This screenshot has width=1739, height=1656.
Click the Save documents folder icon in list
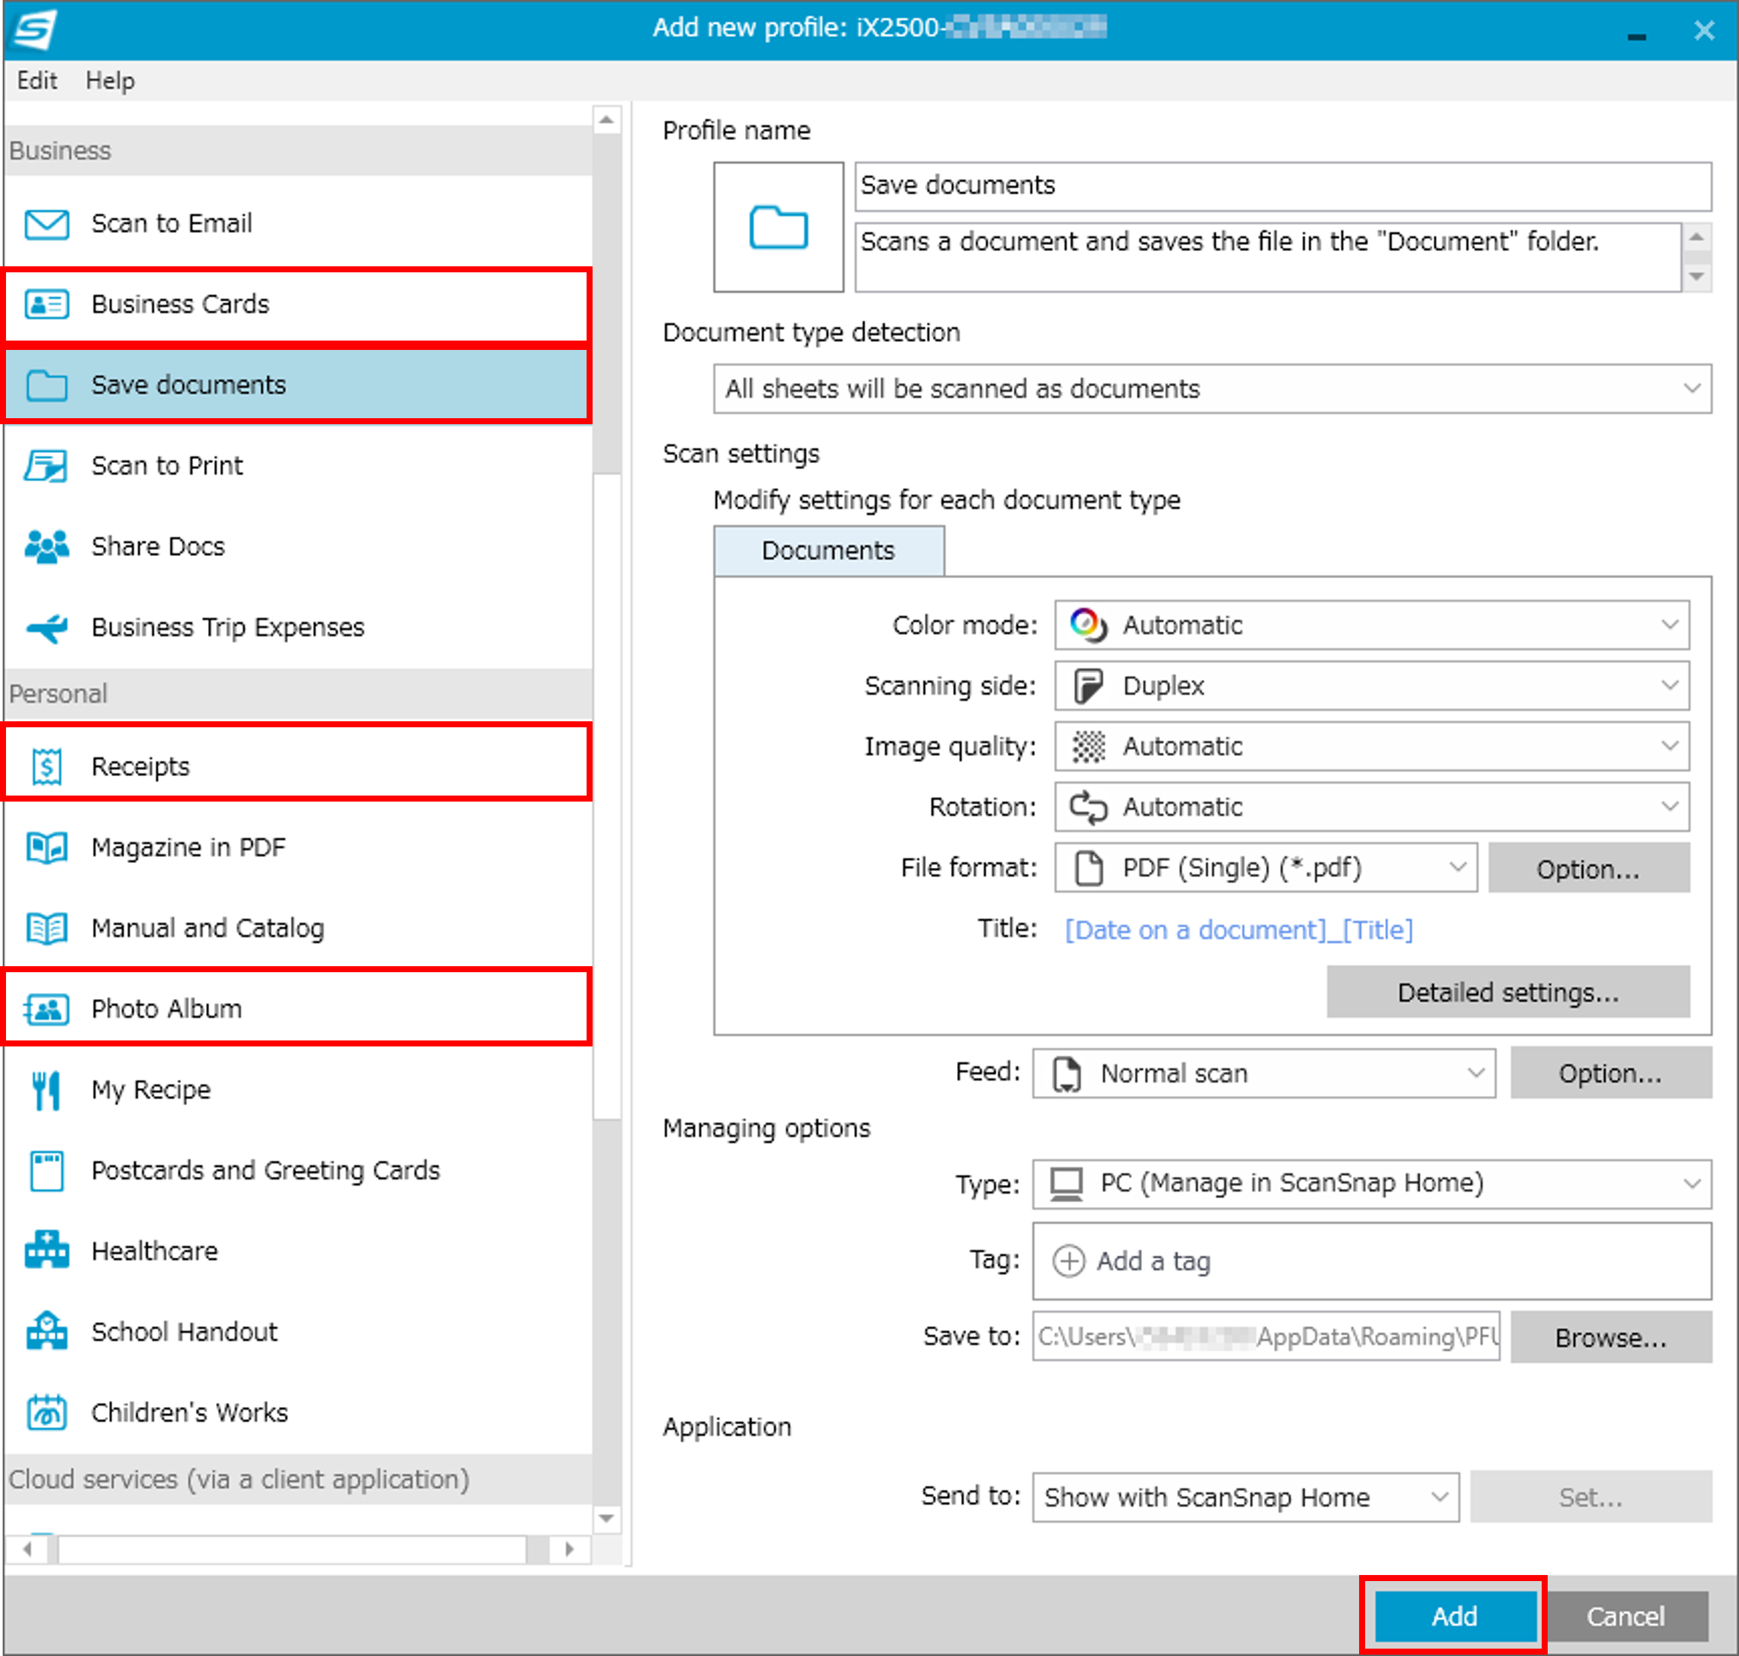[x=46, y=386]
